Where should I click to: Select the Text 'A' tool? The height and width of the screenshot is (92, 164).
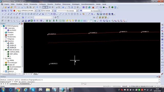43,14
